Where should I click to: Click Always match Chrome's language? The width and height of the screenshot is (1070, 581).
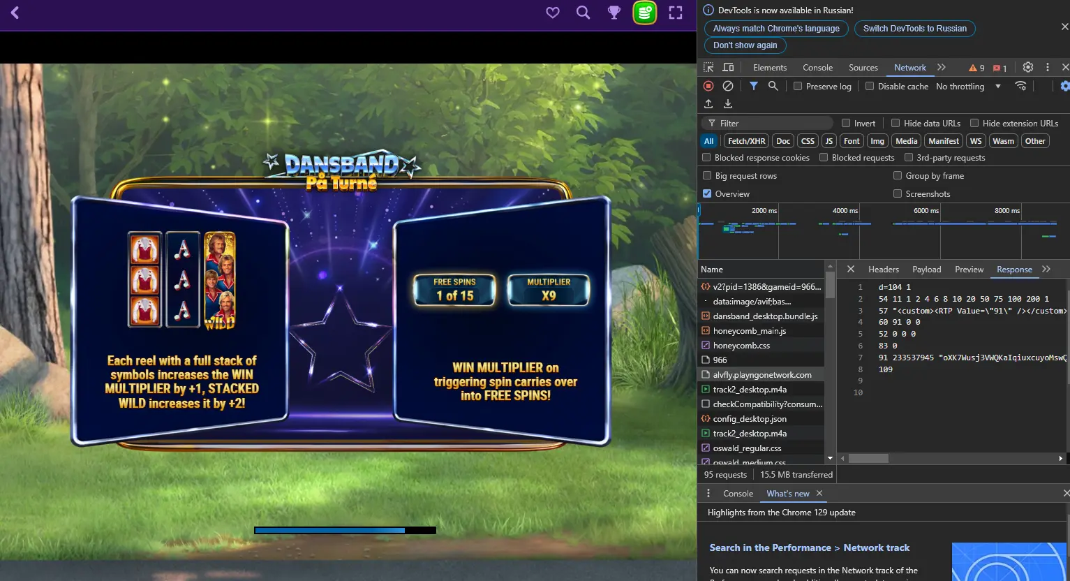click(x=776, y=29)
